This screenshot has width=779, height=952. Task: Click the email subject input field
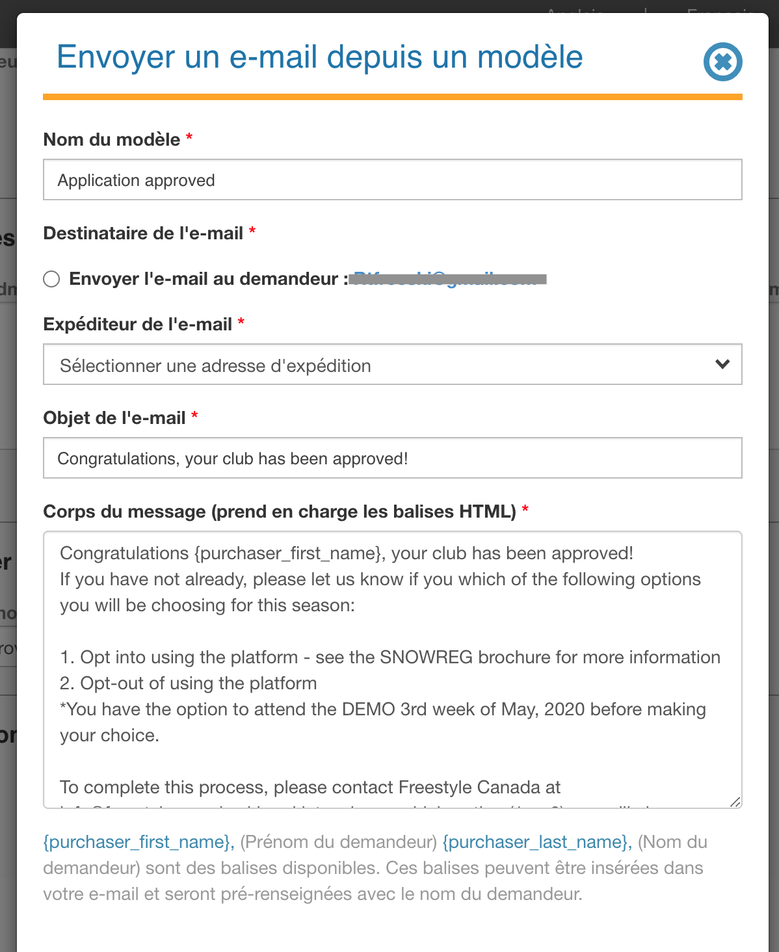coord(393,458)
